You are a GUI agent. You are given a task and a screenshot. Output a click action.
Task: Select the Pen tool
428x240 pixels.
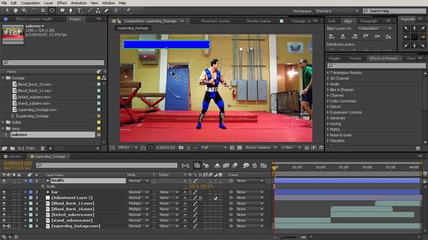point(71,11)
